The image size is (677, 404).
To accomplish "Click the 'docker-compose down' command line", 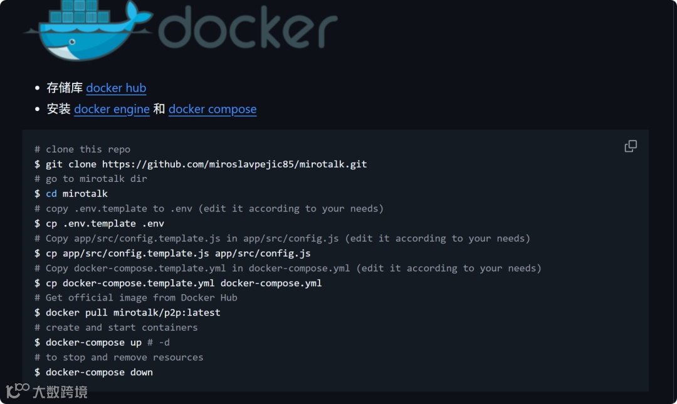I will tap(93, 372).
